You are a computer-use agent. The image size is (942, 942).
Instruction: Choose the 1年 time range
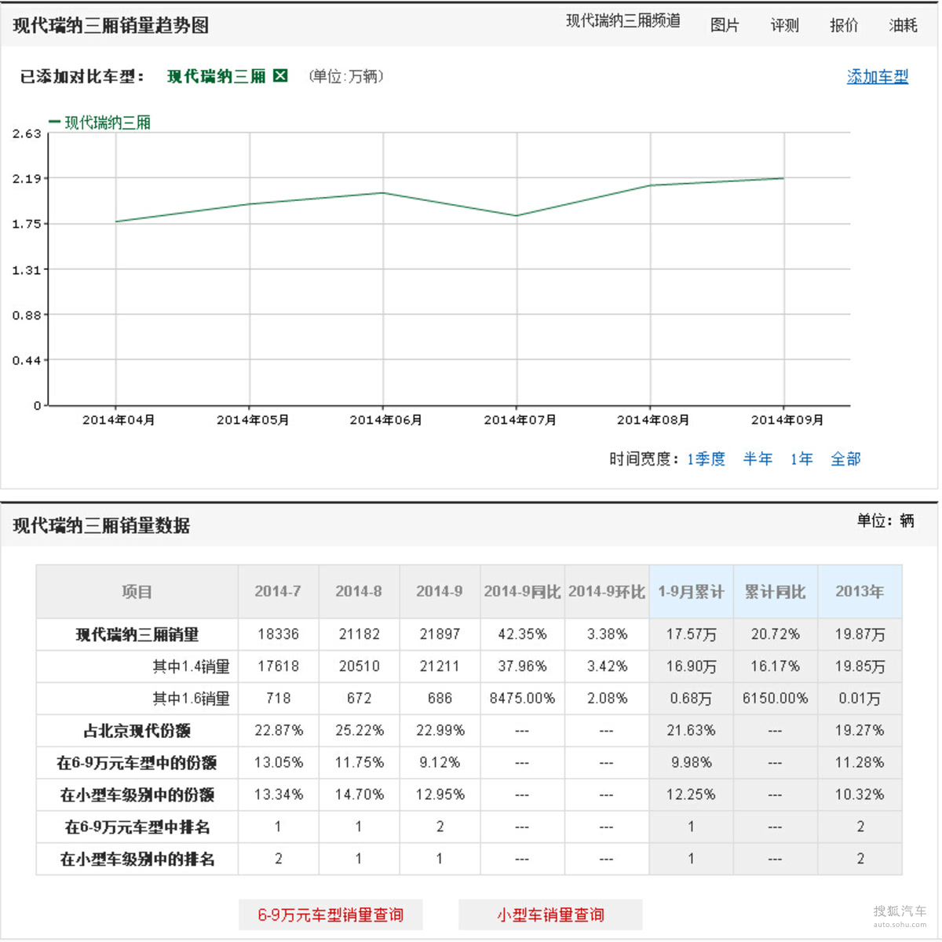pos(801,458)
